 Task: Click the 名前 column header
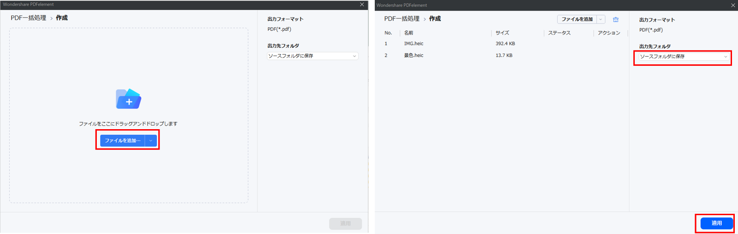(x=409, y=33)
